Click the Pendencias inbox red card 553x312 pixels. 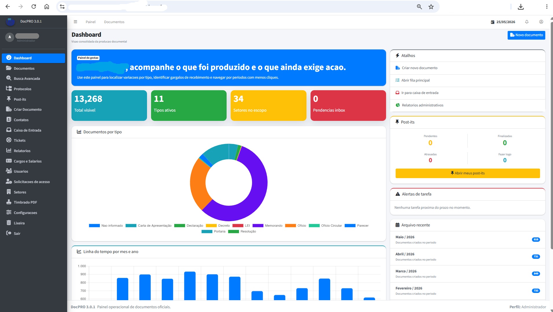pos(348,105)
